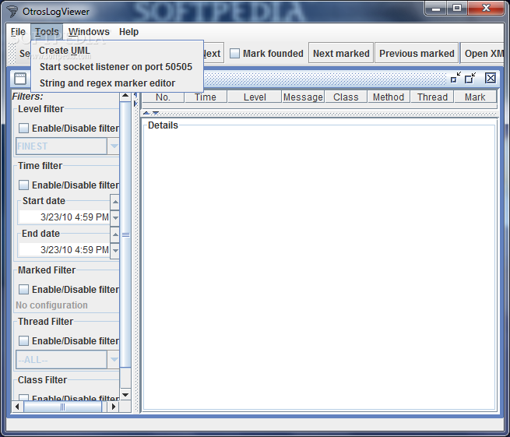Viewport: 510px width, 437px height.
Task: Click filters horizontal scrollbar right arrow
Action: tap(114, 407)
